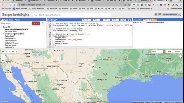Click the search magnifier icon
The width and height of the screenshot is (184, 103).
36,15
